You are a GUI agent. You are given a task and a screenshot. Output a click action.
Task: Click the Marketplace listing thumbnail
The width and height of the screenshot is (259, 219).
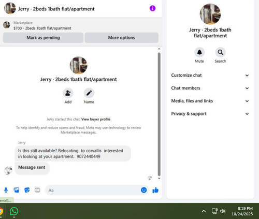pyautogui.click(x=7, y=25)
